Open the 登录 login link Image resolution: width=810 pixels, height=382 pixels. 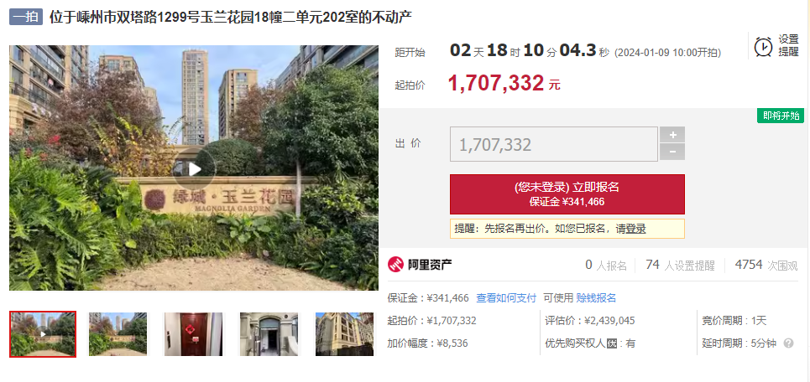636,229
